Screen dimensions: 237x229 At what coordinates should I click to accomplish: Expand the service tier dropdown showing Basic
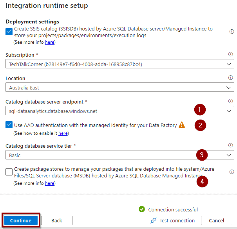120,155
